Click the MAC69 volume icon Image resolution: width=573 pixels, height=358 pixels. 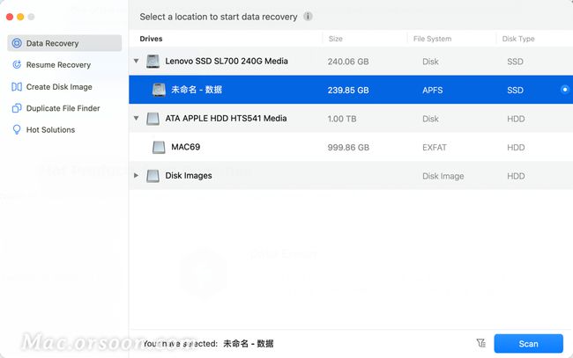[159, 147]
